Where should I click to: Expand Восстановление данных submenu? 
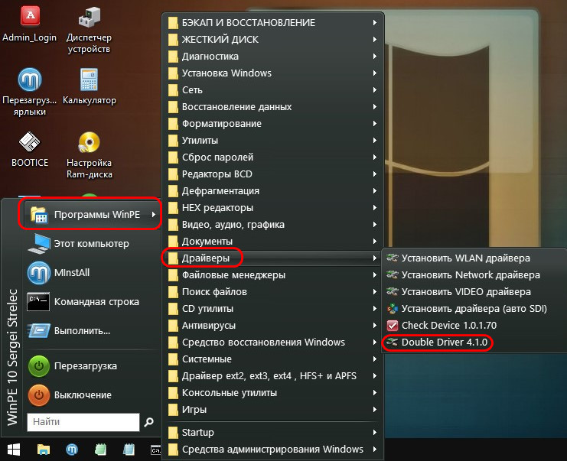click(273, 107)
